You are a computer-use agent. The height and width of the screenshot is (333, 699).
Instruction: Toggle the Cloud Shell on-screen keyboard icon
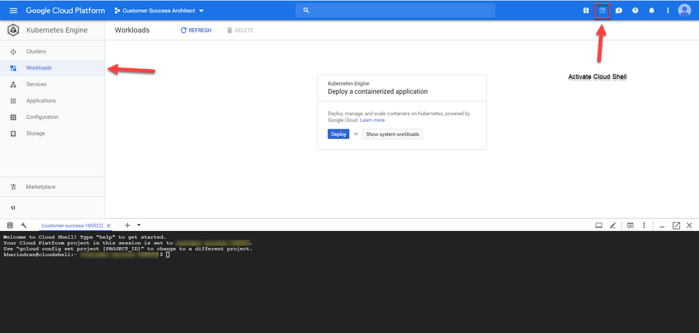(x=10, y=225)
